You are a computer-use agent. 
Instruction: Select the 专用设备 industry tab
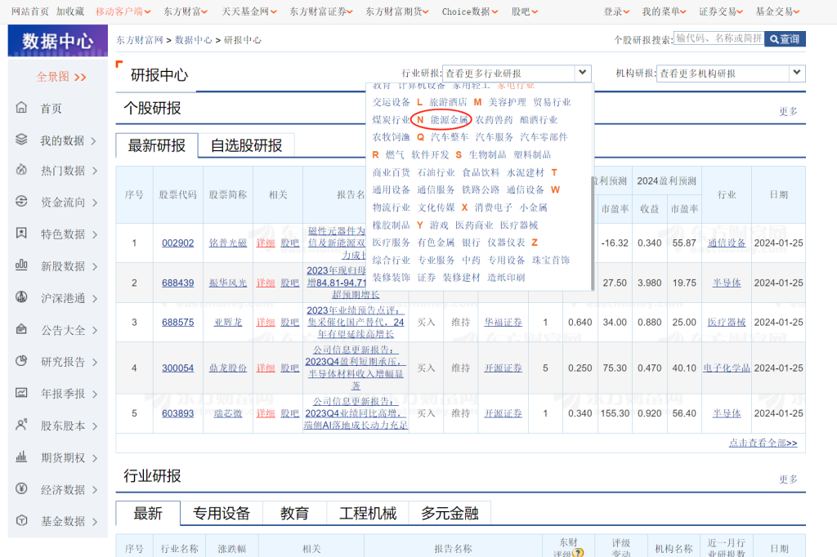(221, 513)
